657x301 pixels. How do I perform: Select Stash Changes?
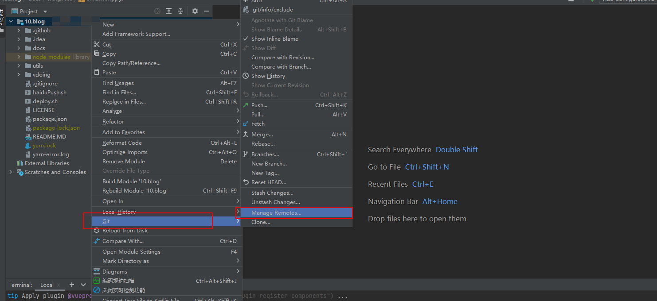296,193
